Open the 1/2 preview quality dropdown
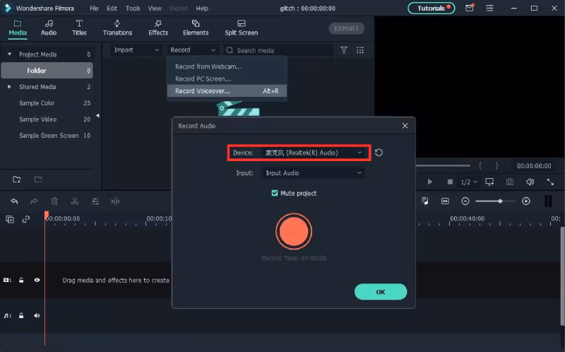The width and height of the screenshot is (565, 352). click(x=469, y=182)
